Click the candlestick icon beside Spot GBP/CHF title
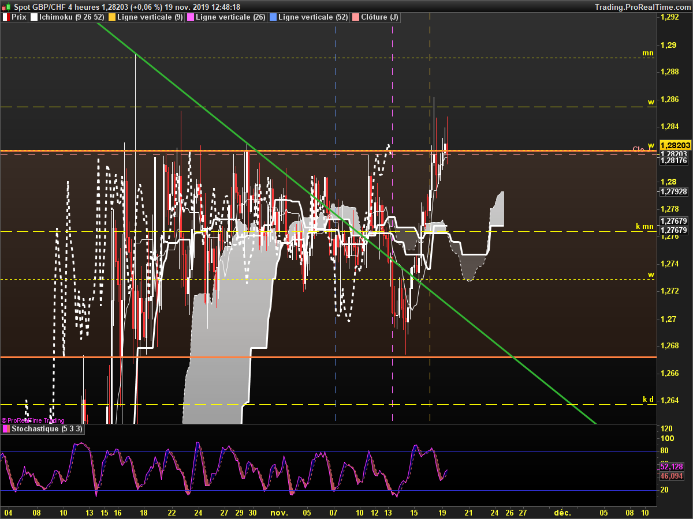Image resolution: width=693 pixels, height=519 pixels. pyautogui.click(x=6, y=6)
